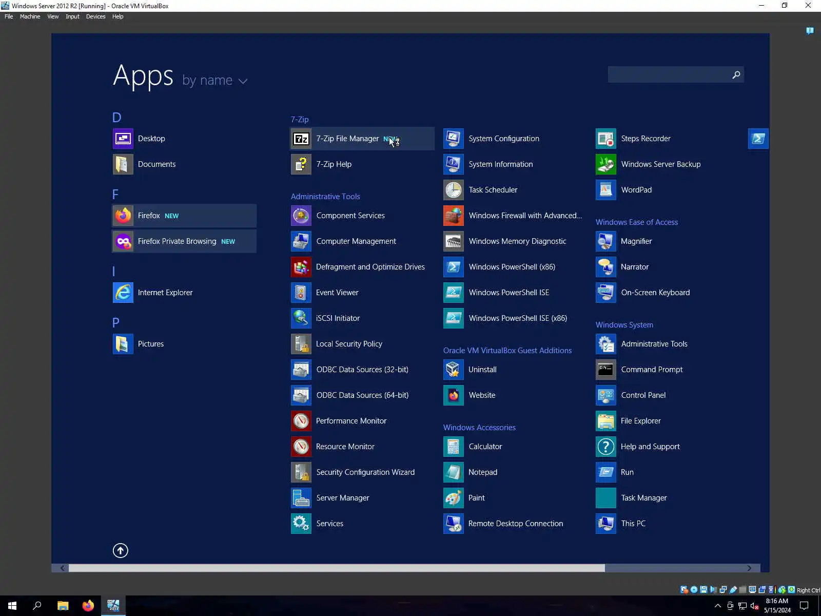This screenshot has width=821, height=616.
Task: Click the Windows System group heading
Action: click(x=624, y=325)
